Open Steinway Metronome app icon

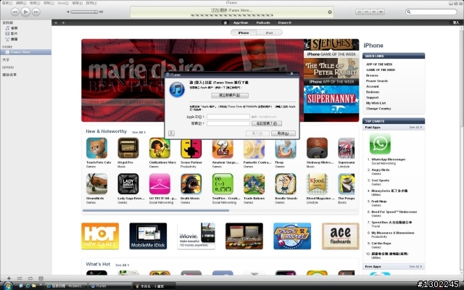coord(317,148)
